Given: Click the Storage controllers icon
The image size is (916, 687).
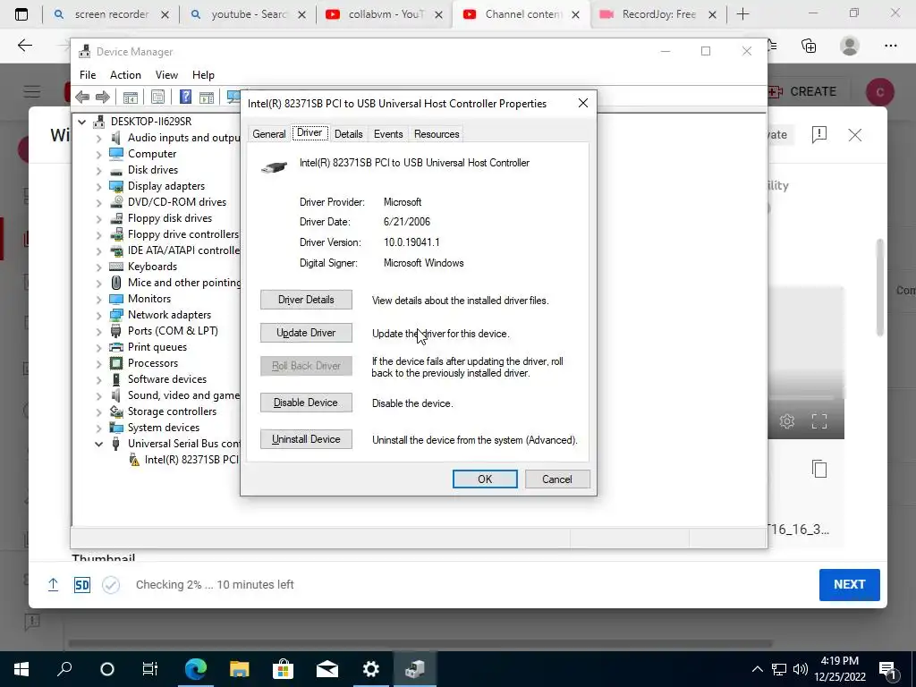Looking at the screenshot, I should (x=116, y=411).
